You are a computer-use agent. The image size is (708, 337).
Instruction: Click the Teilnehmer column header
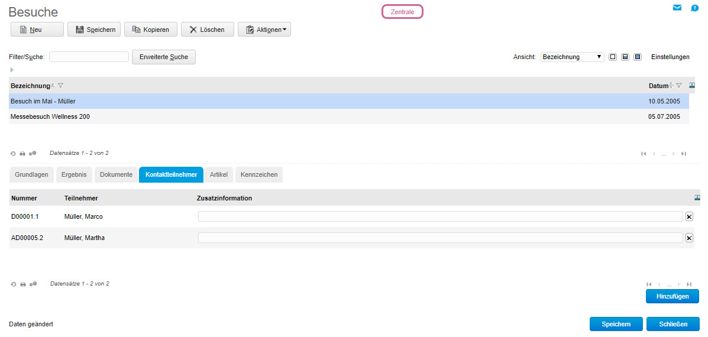click(x=81, y=198)
